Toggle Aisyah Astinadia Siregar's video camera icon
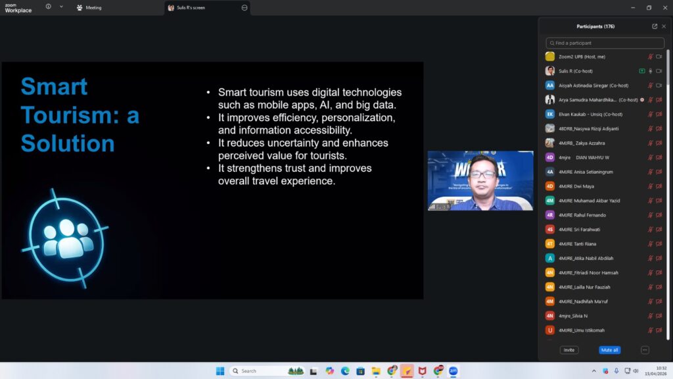673x379 pixels. point(659,86)
